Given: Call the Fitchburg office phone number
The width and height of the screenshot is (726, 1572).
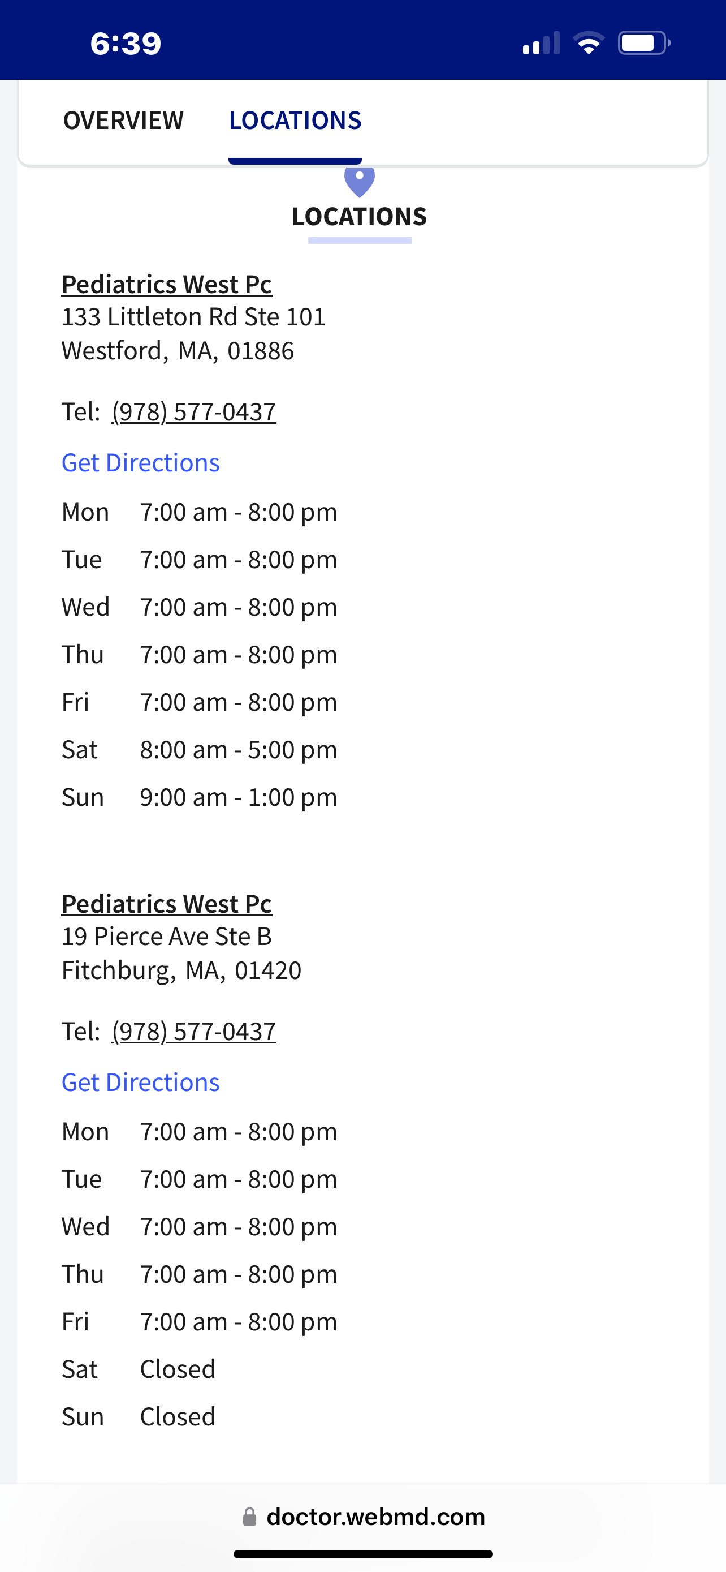Looking at the screenshot, I should pyautogui.click(x=194, y=1030).
